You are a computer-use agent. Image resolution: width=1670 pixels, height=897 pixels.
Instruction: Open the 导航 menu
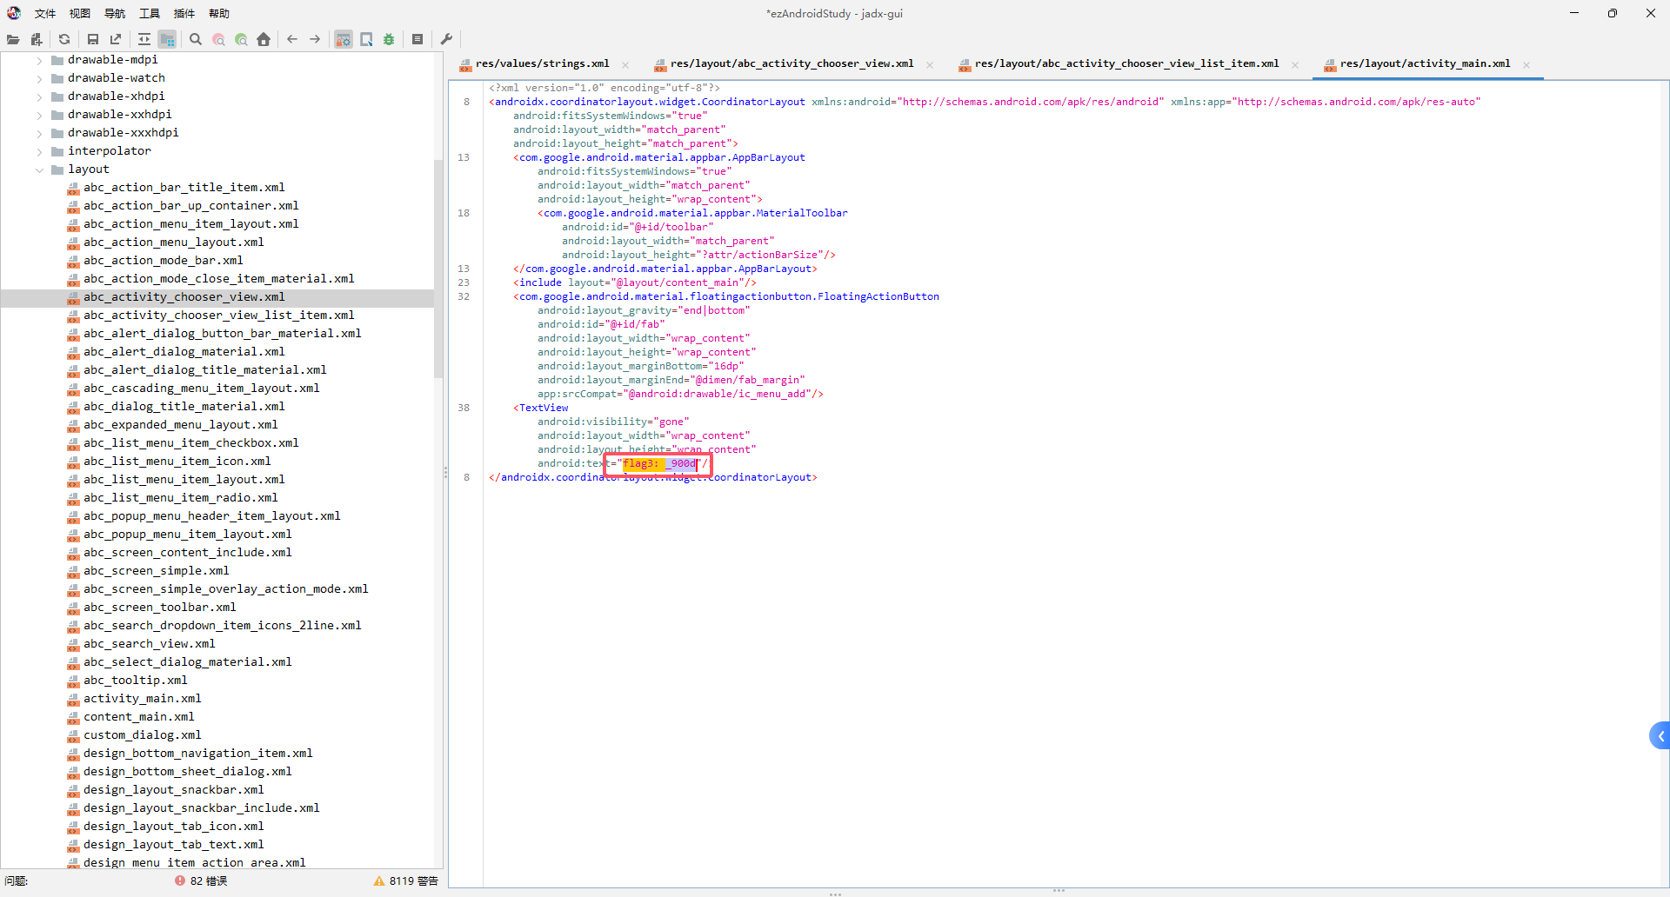coord(115,13)
